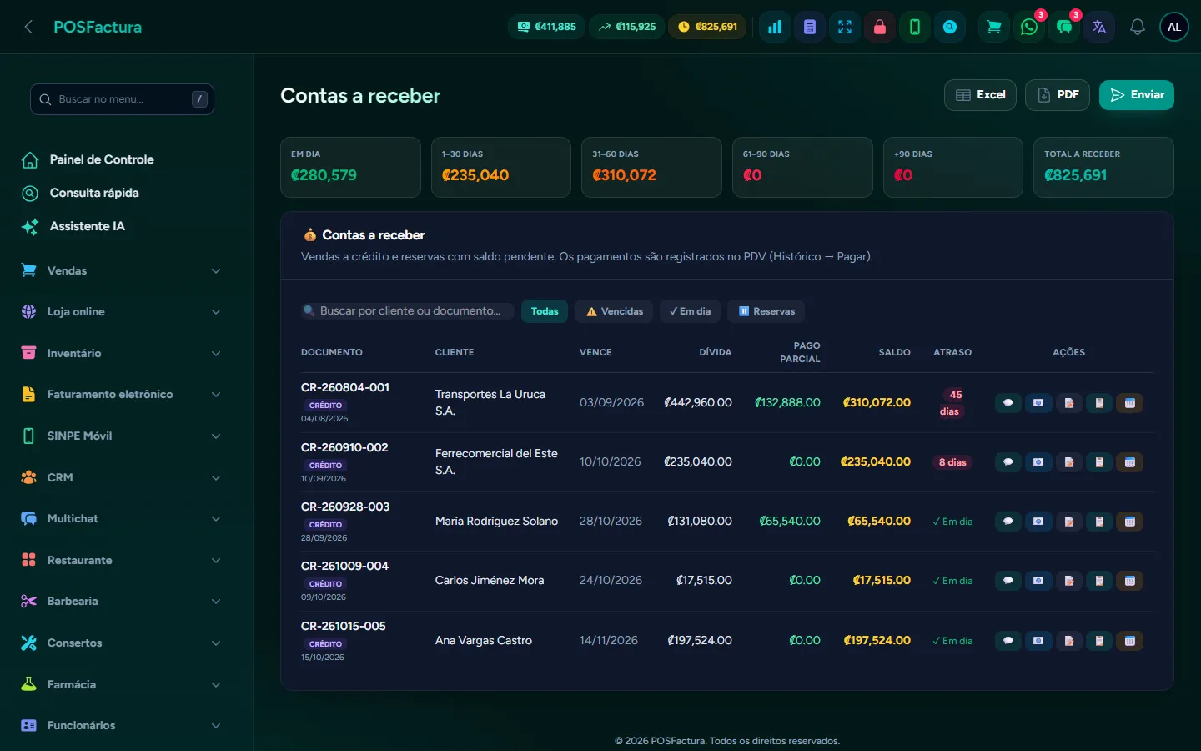Export the list to Excel
Viewport: 1201px width, 751px height.
click(980, 95)
